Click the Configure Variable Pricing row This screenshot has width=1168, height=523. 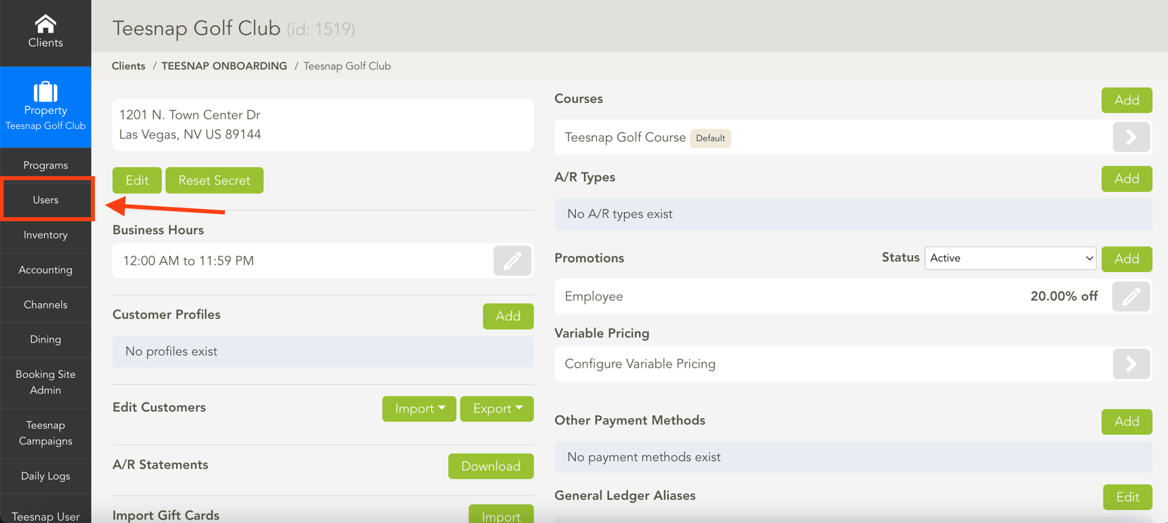pos(853,364)
